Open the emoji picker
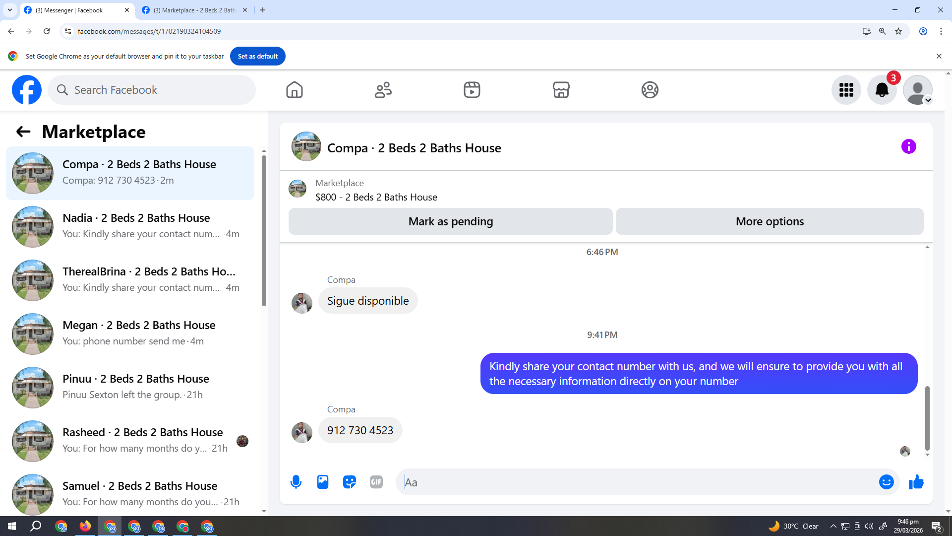This screenshot has width=952, height=536. pos(886,482)
